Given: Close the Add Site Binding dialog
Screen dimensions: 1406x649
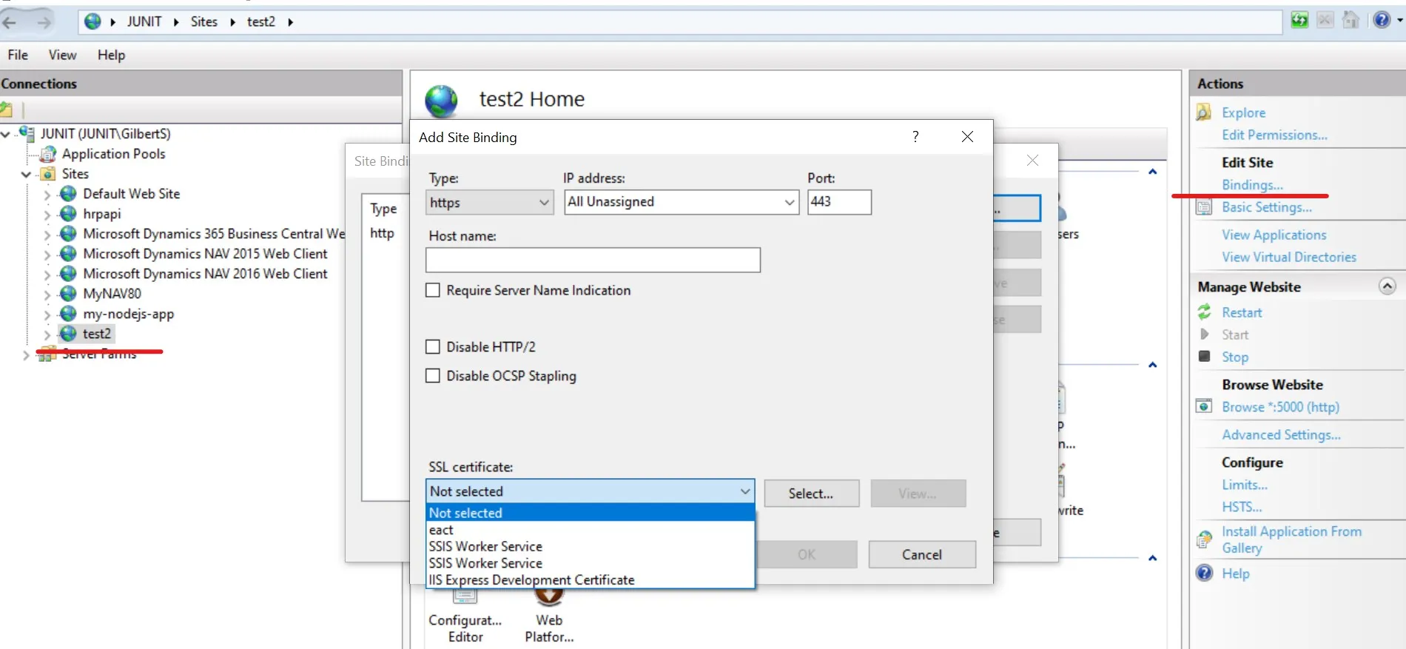Looking at the screenshot, I should tap(967, 137).
